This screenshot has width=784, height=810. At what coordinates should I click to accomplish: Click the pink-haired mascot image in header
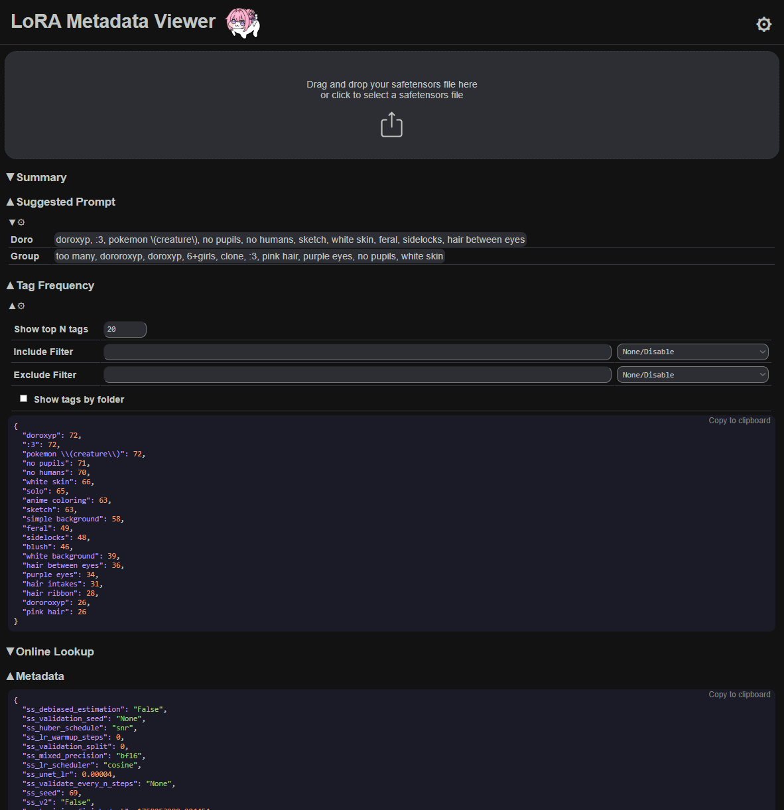pos(243,23)
